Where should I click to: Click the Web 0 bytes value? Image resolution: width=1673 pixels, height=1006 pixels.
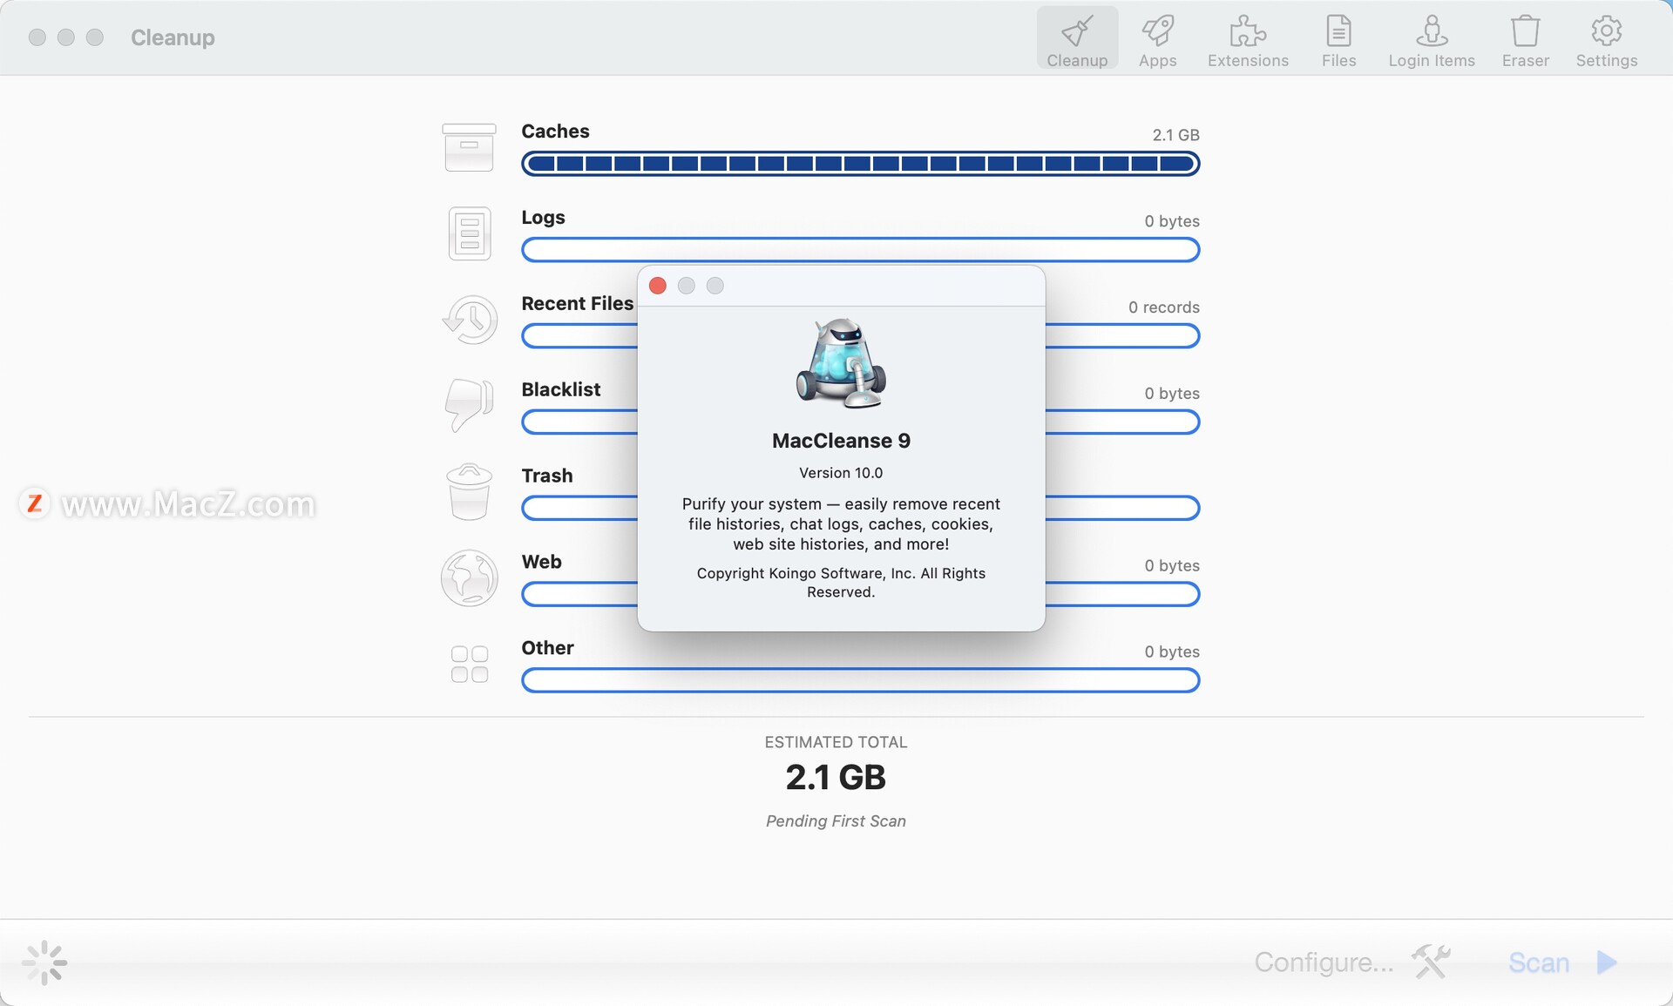pos(1171,566)
